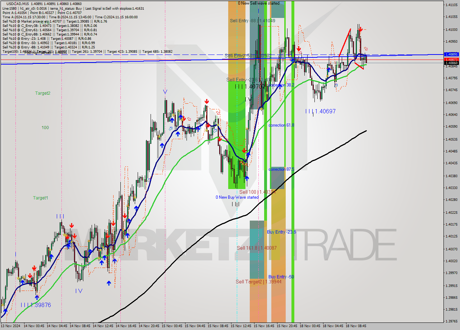
Task: Click the red 1.40873 price tag on axis
Action: point(451,60)
